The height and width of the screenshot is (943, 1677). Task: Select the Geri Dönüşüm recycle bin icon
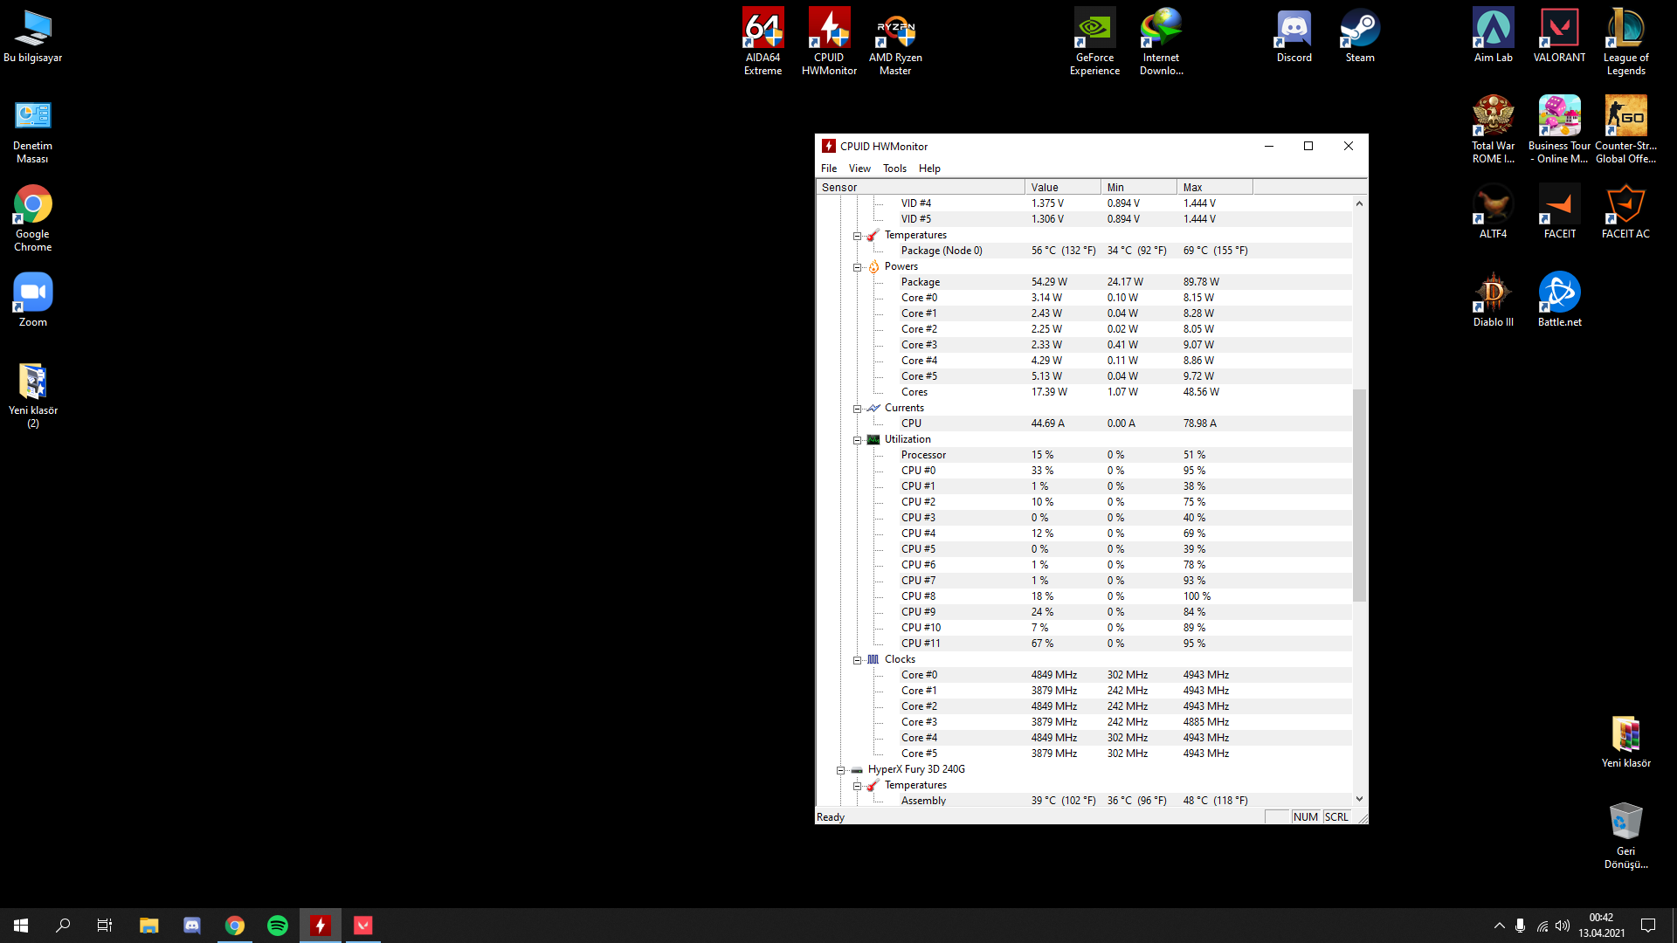[x=1625, y=836]
